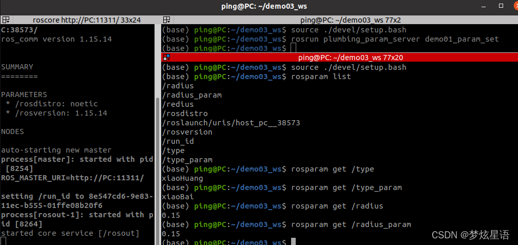
Task: Click 'rosparam get /radius_param' command
Action: [351, 225]
